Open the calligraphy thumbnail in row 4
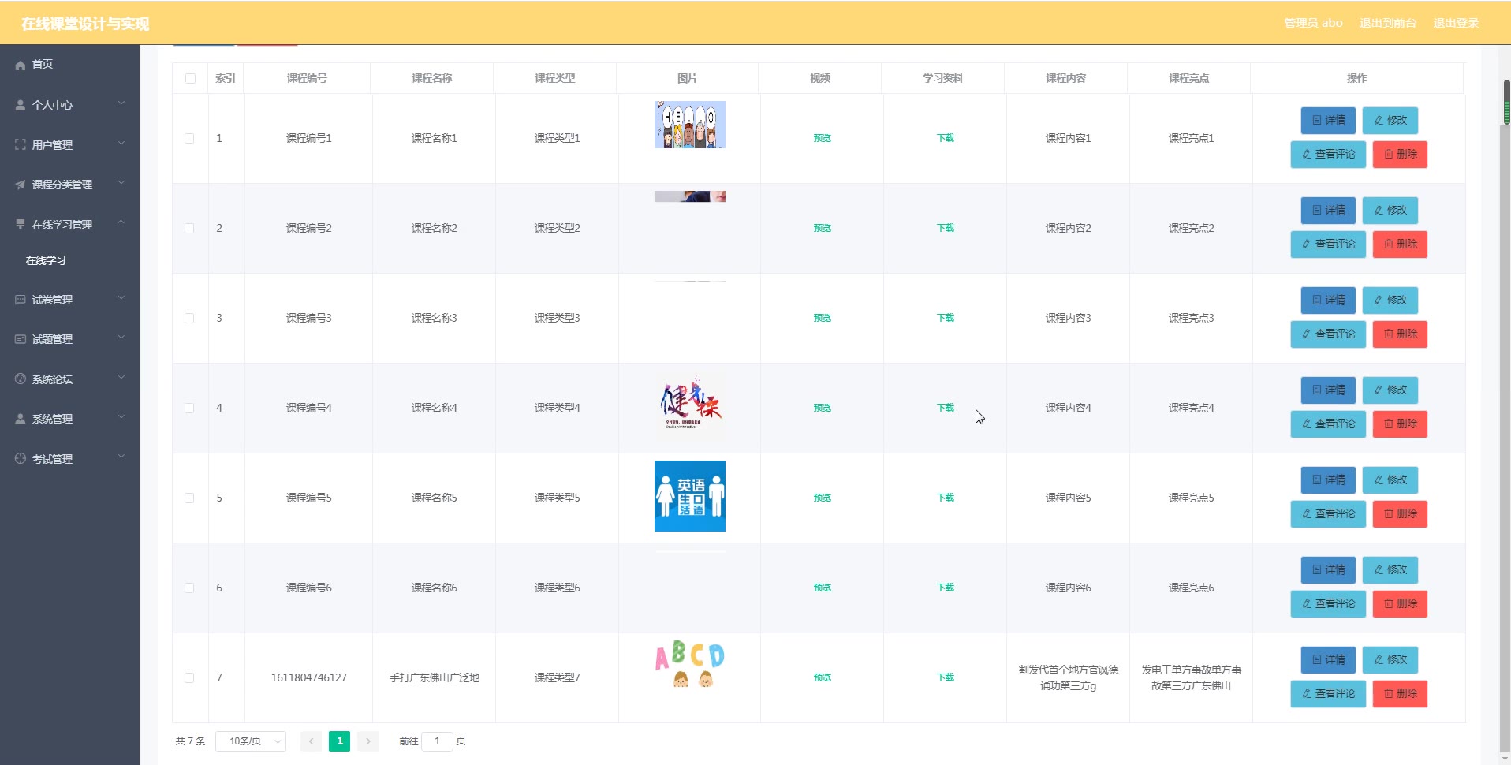This screenshot has width=1511, height=765. pyautogui.click(x=689, y=407)
